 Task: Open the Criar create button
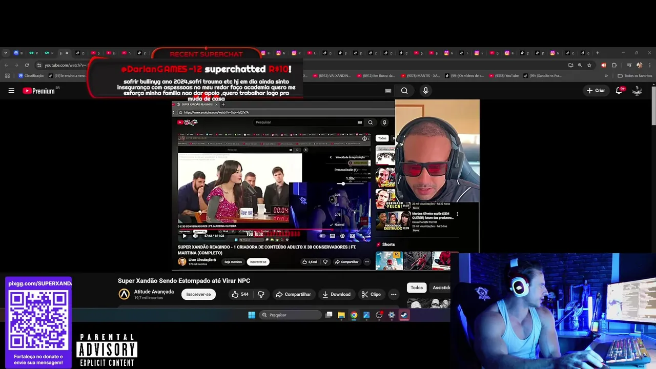pos(596,91)
